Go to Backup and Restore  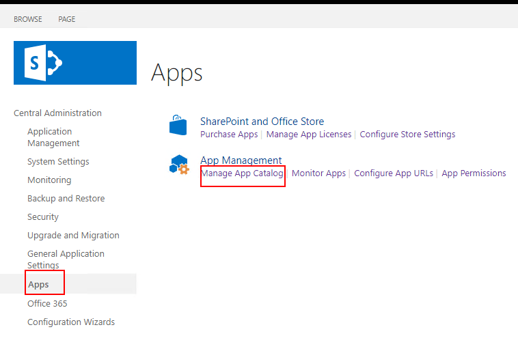[66, 199]
